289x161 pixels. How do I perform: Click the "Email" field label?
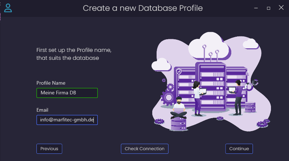(42, 110)
